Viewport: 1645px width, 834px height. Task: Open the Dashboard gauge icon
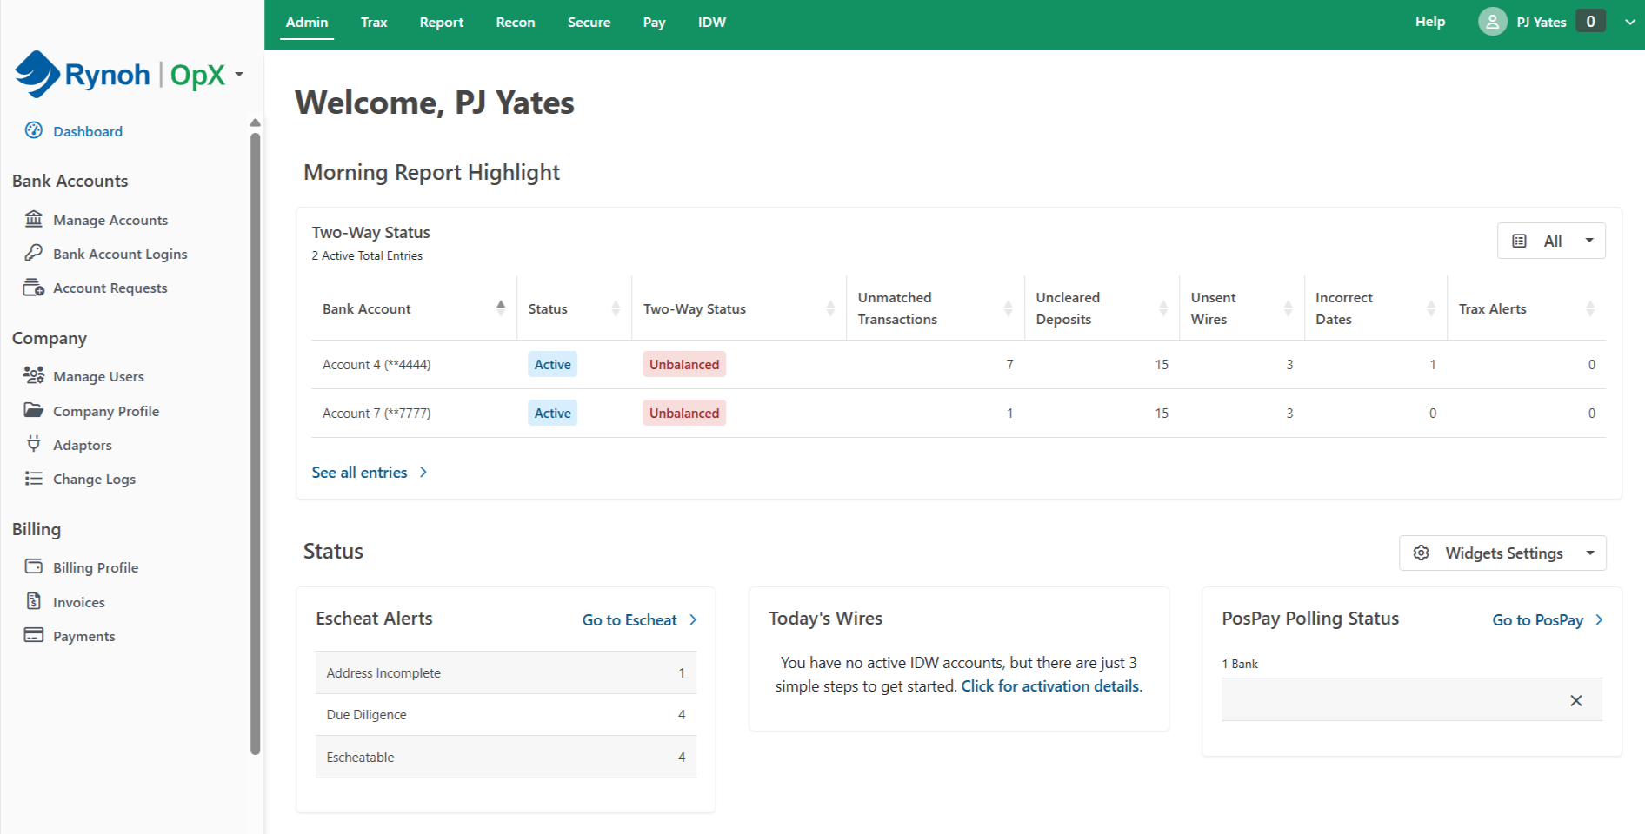pos(34,130)
